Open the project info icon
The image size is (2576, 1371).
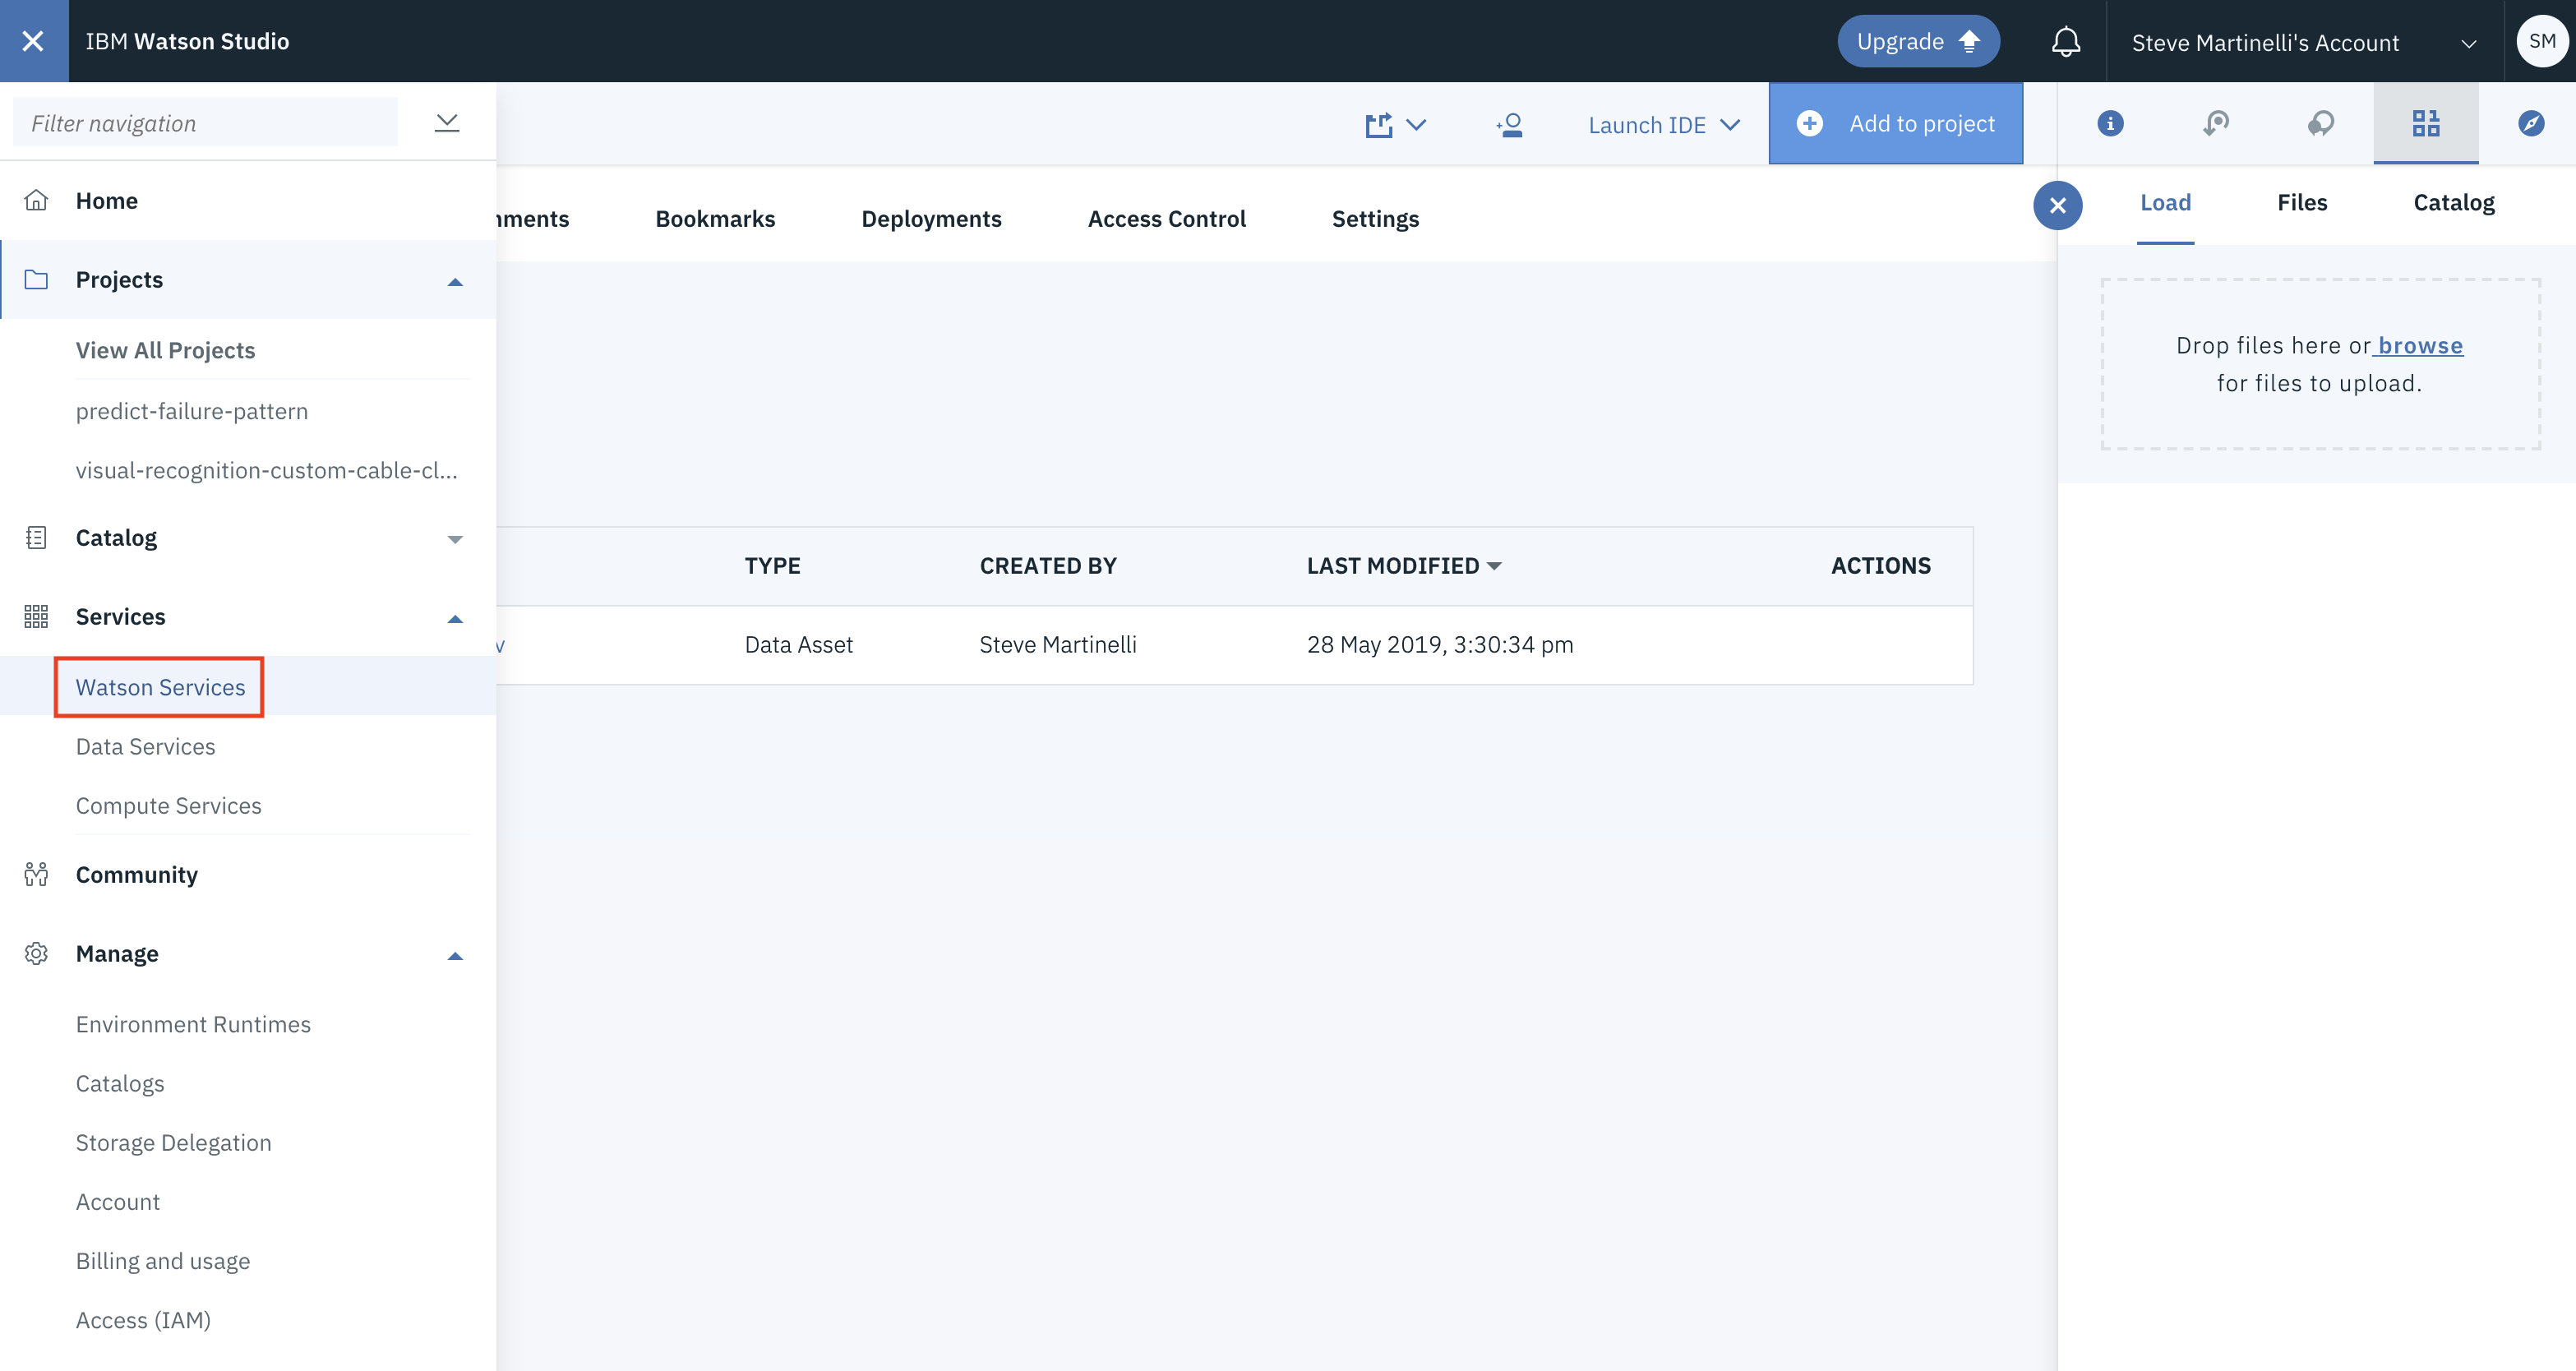click(2110, 123)
